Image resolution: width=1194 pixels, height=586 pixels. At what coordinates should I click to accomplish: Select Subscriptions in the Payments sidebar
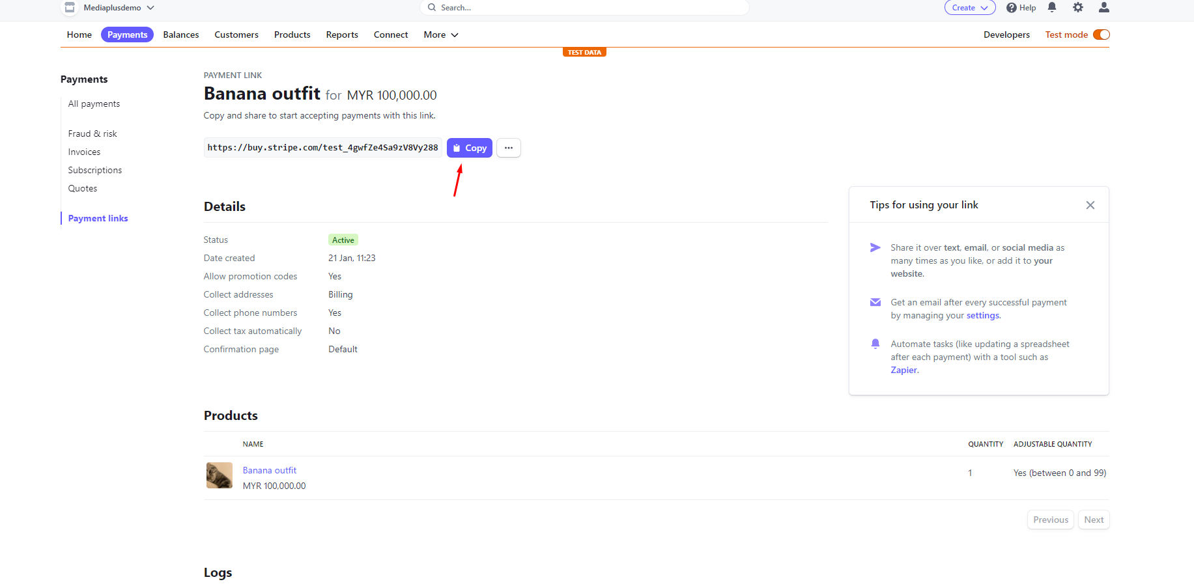point(95,170)
